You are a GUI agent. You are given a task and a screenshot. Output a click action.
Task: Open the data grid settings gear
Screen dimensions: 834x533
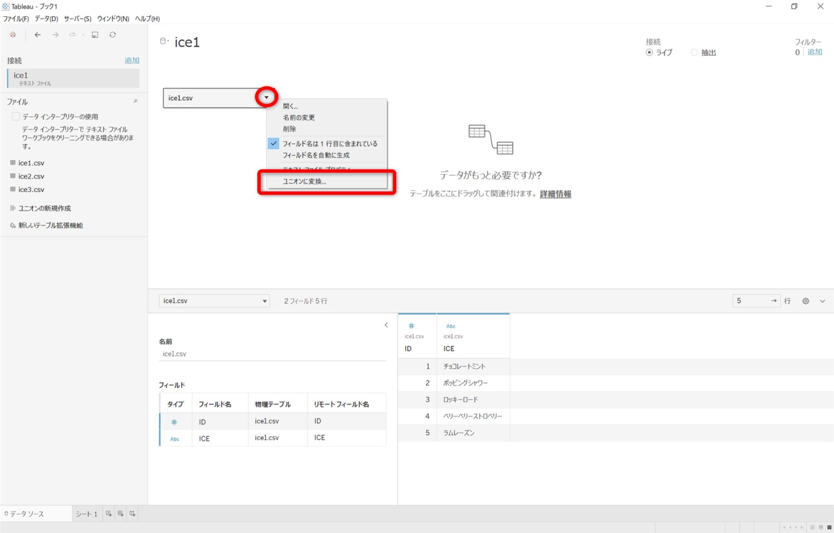pyautogui.click(x=805, y=300)
